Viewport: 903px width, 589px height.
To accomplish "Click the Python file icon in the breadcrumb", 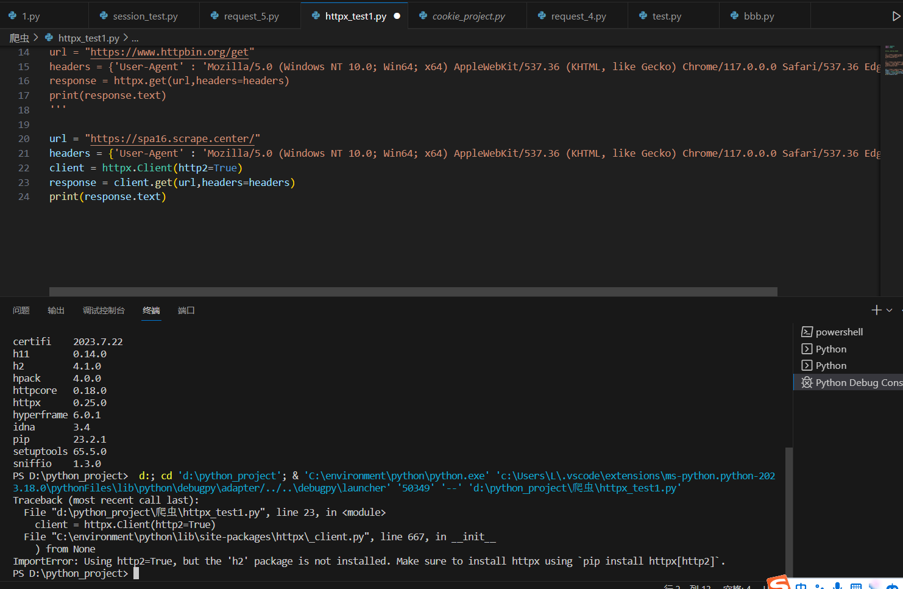I will (x=49, y=38).
